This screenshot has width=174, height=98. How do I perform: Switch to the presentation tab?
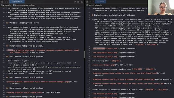(x=17, y=2)
